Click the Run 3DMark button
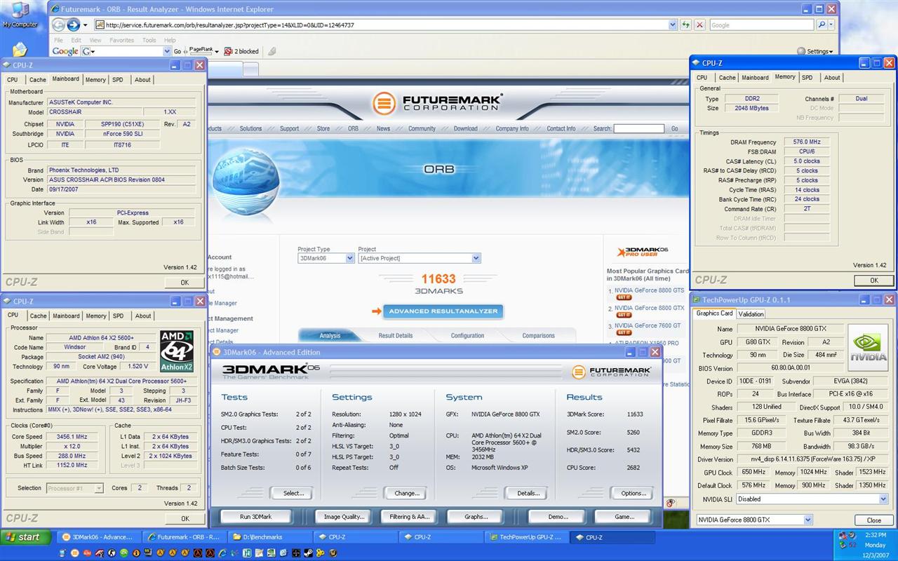This screenshot has height=561, width=898. tap(255, 517)
